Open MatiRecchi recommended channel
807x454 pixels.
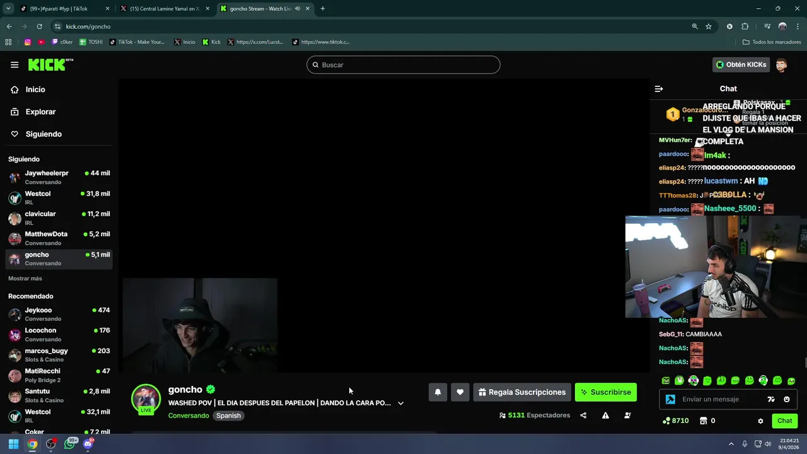click(59, 375)
